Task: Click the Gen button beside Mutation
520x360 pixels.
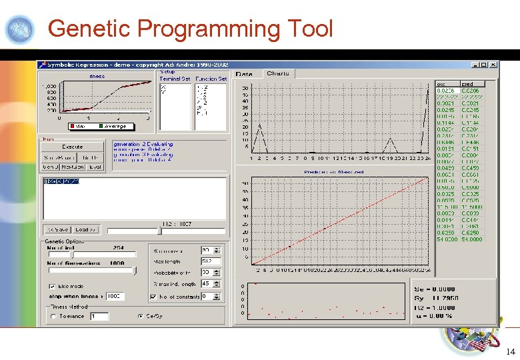Action: [51, 167]
